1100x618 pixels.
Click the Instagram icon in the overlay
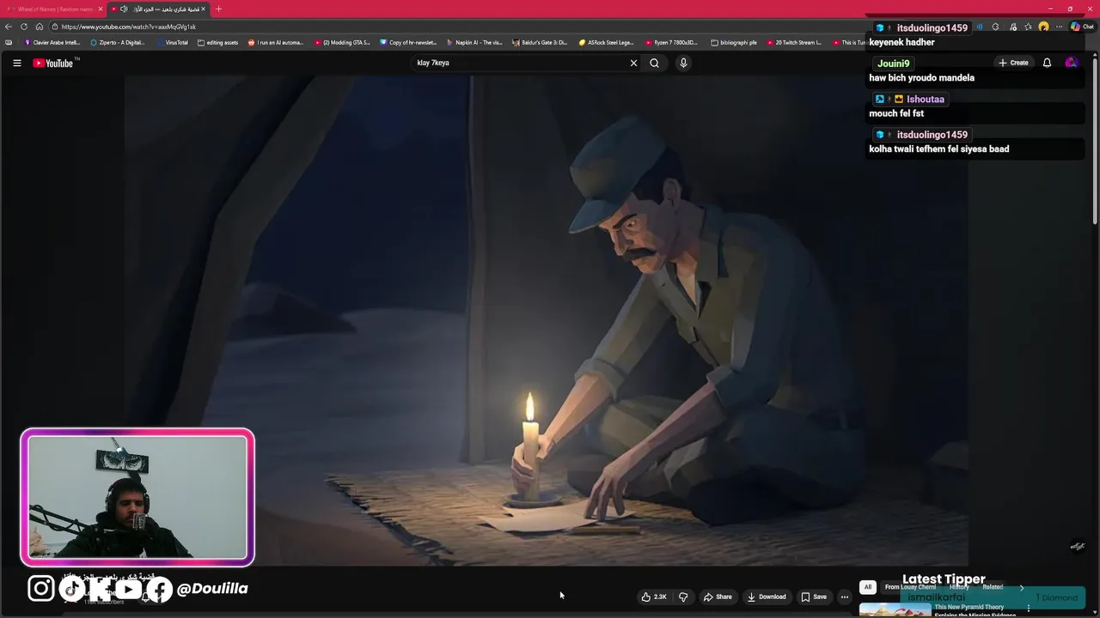pyautogui.click(x=40, y=588)
